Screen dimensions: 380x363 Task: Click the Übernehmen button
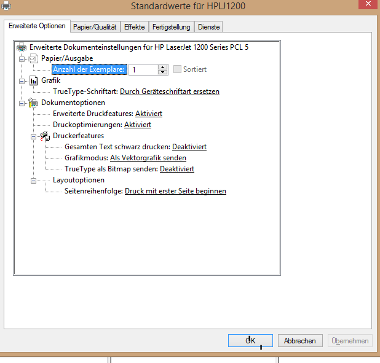[350, 340]
